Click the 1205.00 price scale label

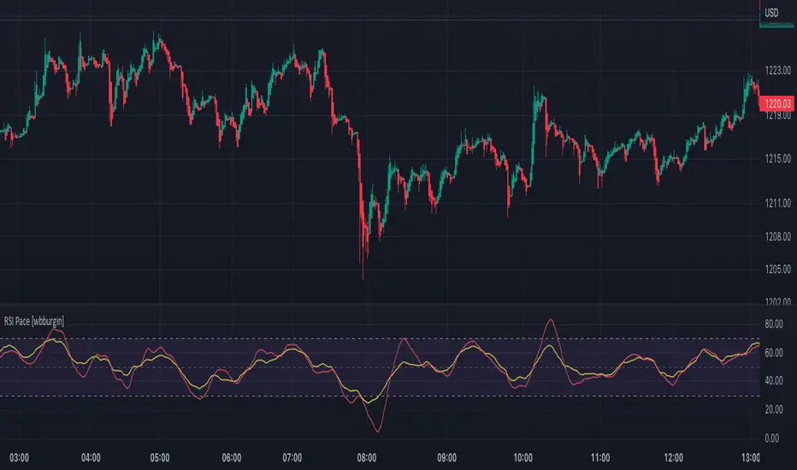[x=777, y=270]
